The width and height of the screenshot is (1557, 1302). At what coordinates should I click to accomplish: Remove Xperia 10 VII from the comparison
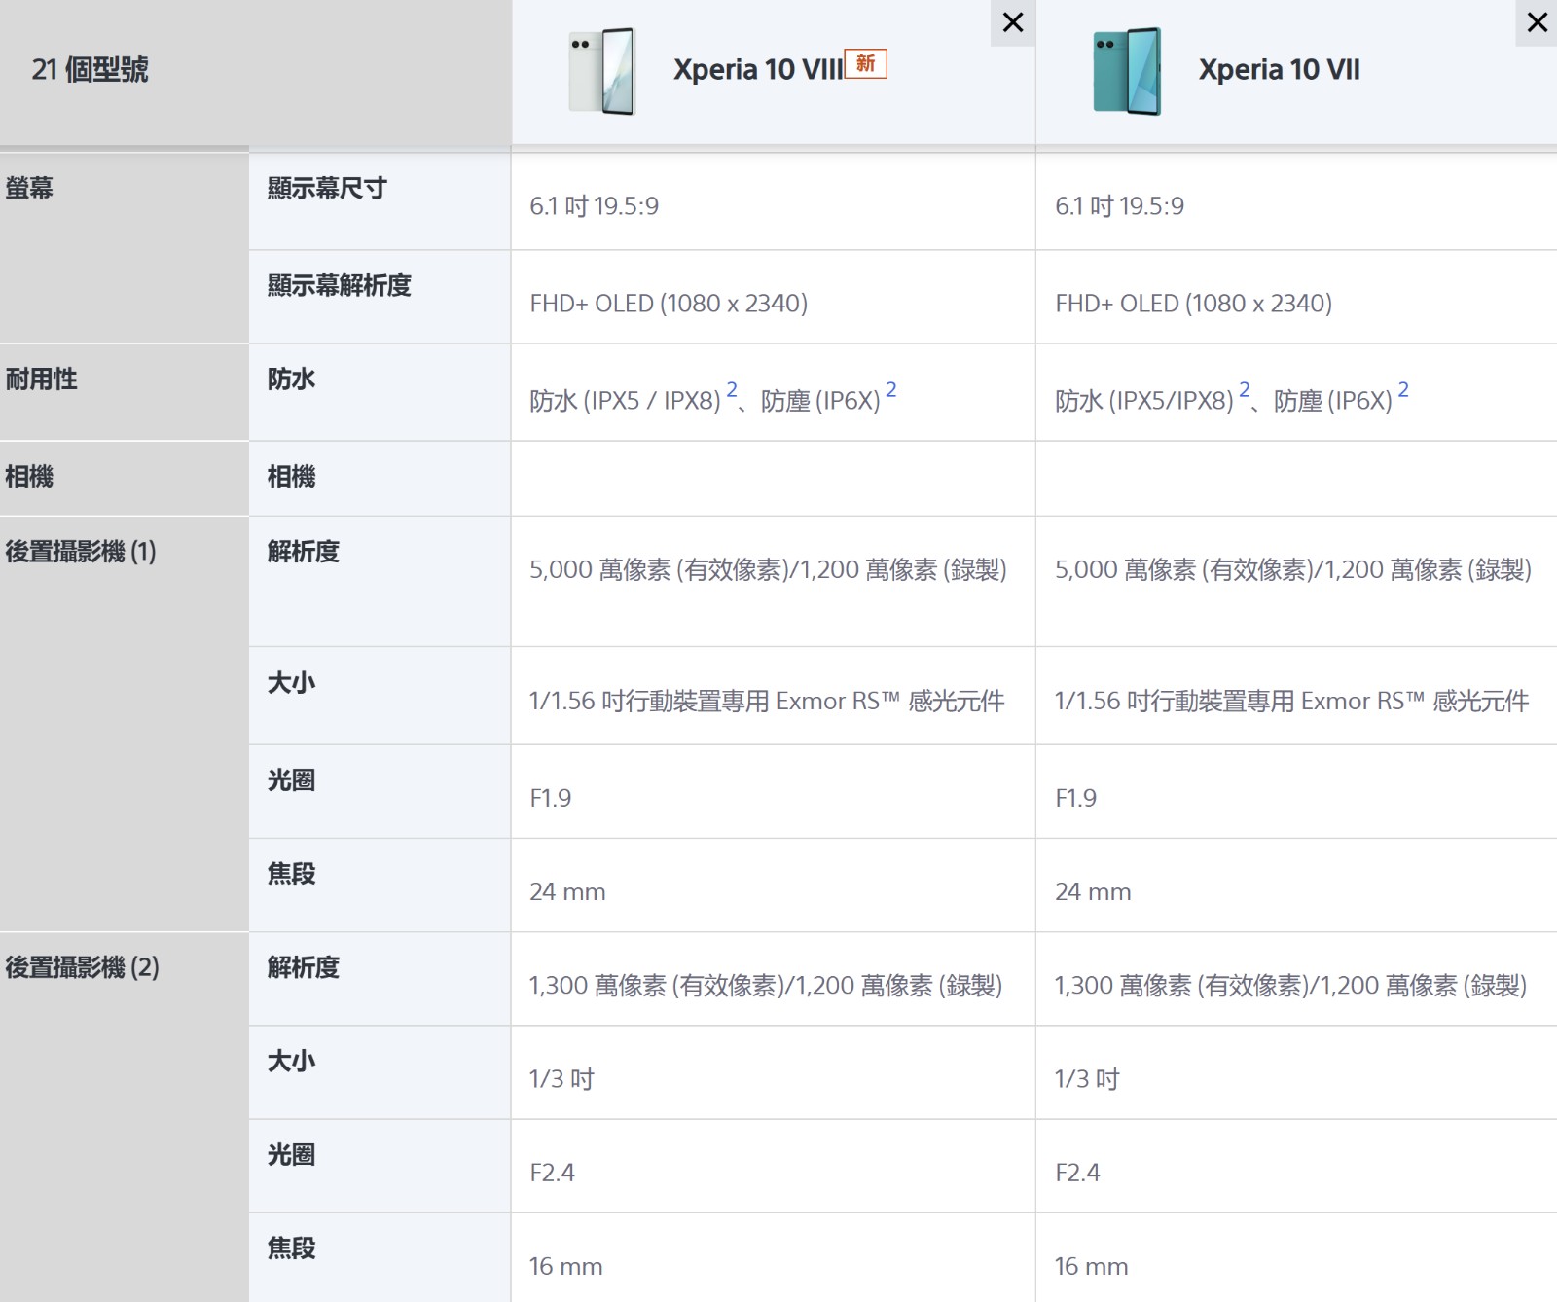tap(1538, 22)
